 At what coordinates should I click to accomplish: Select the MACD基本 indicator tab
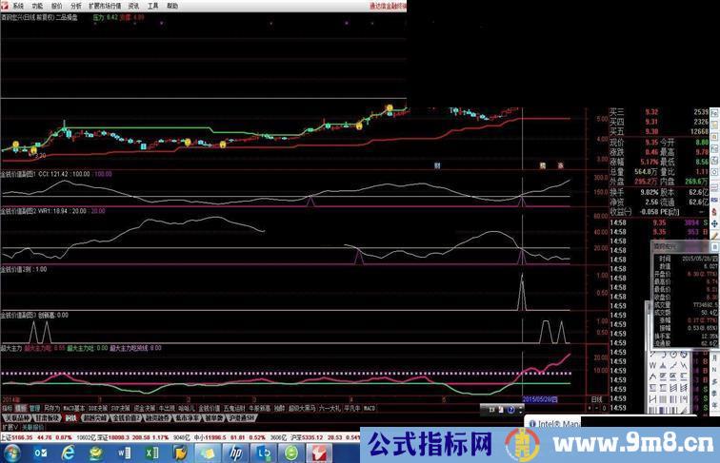74,408
